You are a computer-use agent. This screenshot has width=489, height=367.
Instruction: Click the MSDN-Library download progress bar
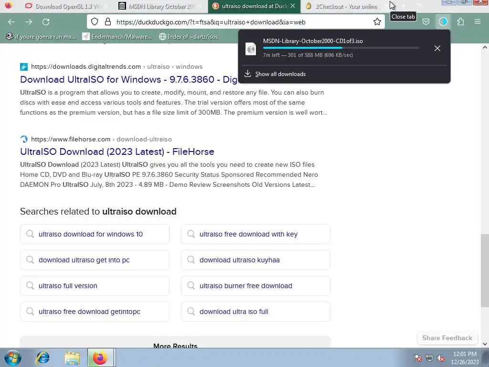341,48
